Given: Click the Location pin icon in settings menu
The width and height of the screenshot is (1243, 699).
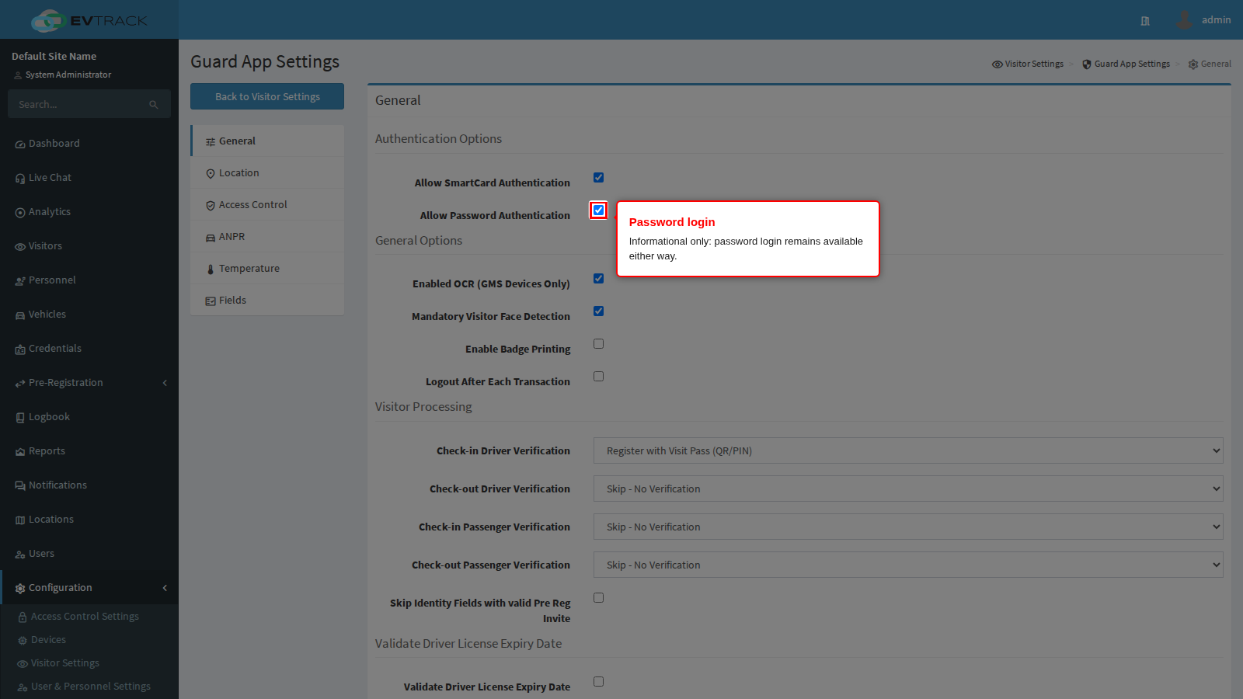Looking at the screenshot, I should [211, 174].
